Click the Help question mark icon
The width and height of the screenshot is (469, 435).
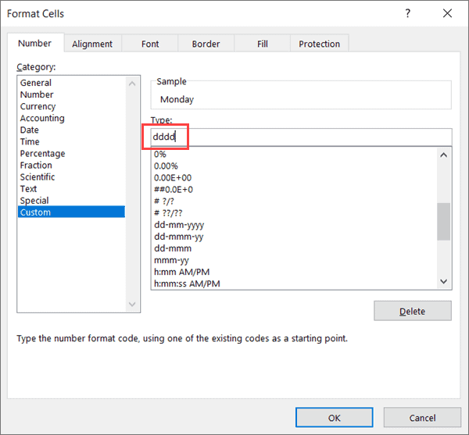tap(407, 13)
